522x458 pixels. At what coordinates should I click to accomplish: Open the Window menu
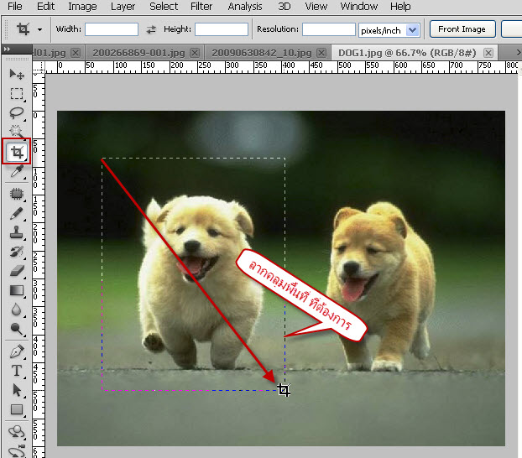click(x=359, y=7)
